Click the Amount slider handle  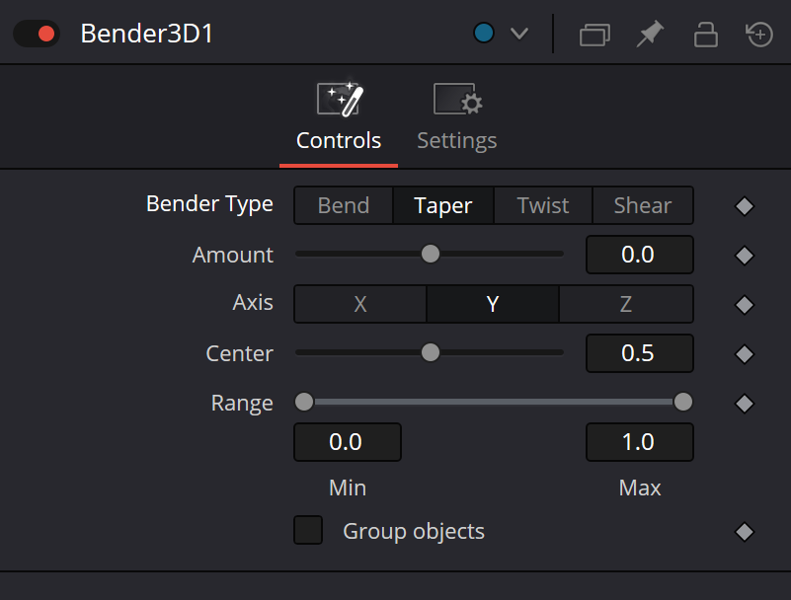click(x=431, y=254)
